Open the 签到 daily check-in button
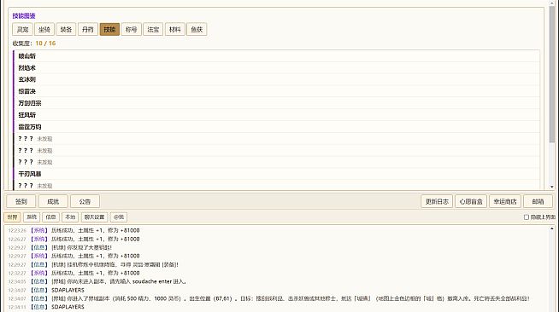The image size is (559, 312). 21,201
